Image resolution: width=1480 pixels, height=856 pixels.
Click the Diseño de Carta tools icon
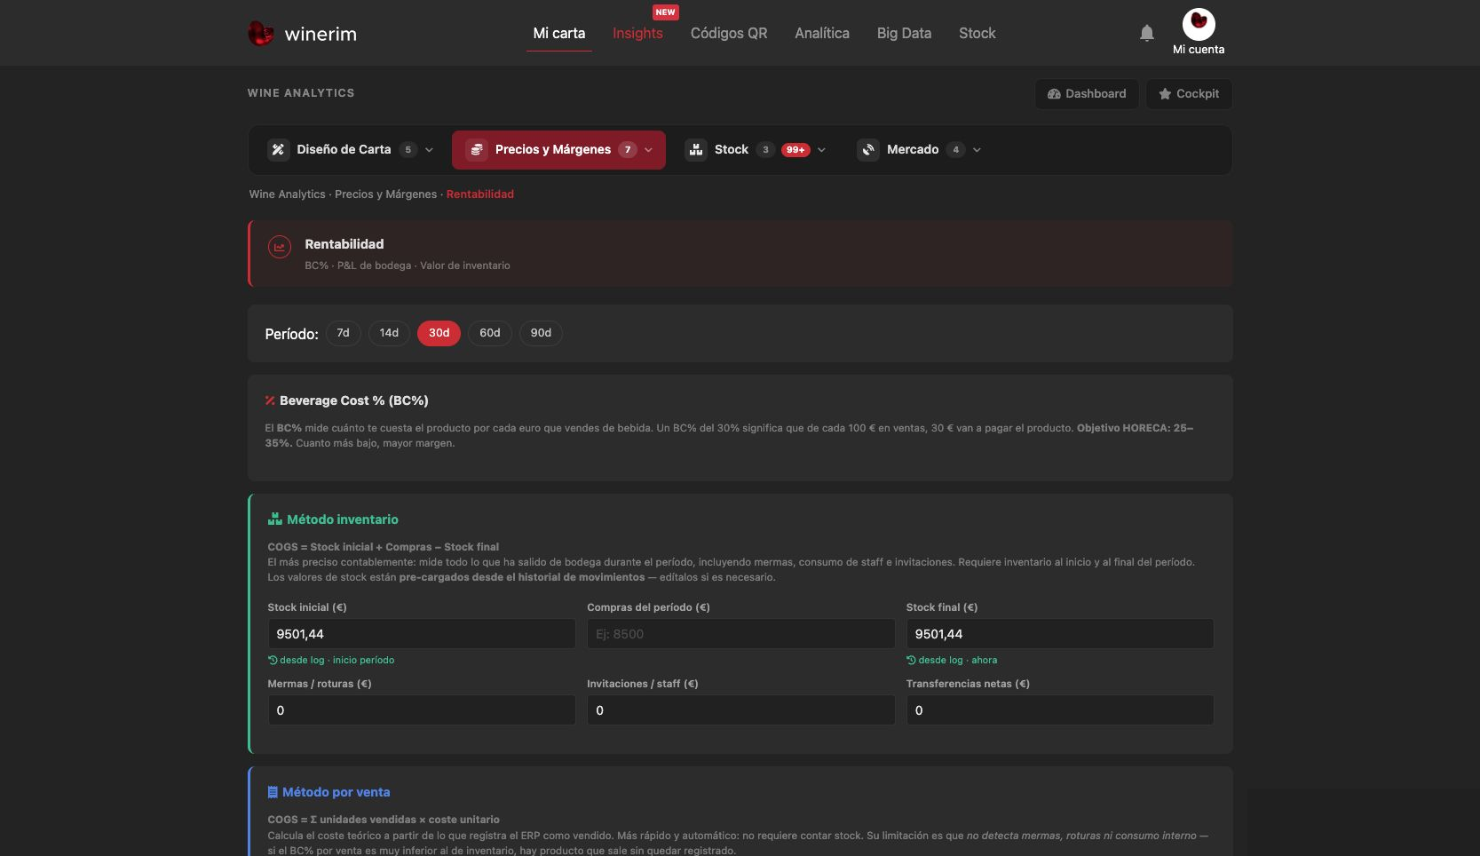pos(278,150)
